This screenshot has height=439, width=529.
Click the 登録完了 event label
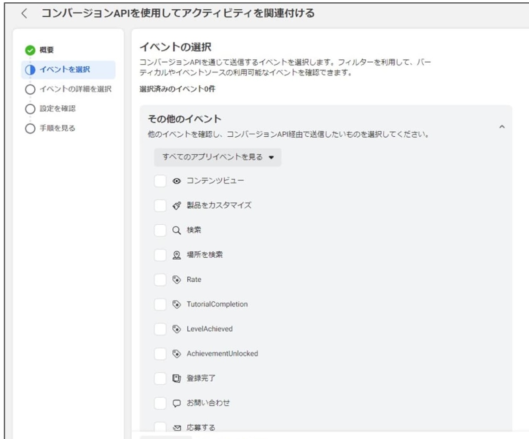pyautogui.click(x=201, y=378)
